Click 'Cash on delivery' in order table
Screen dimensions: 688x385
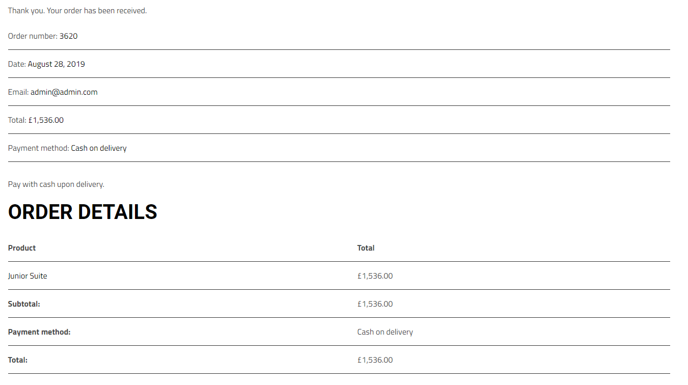tap(385, 332)
